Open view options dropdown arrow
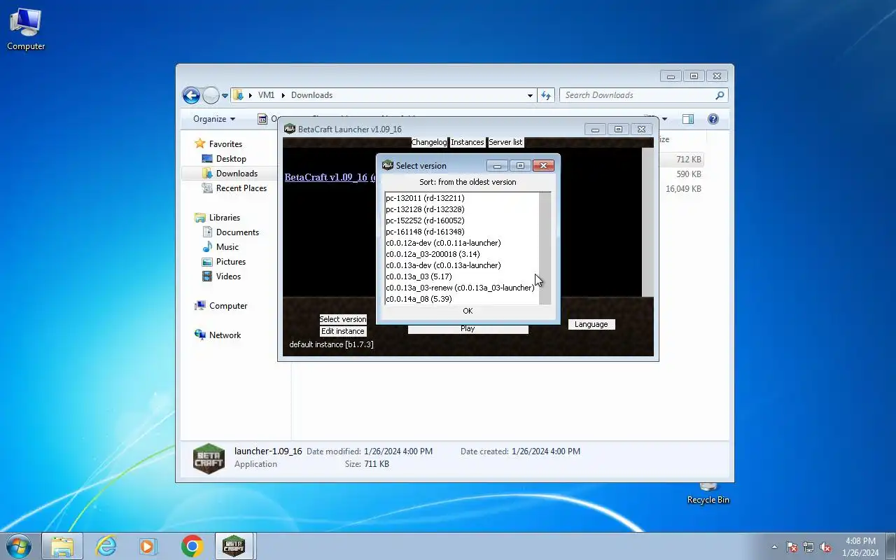896x560 pixels. pos(665,119)
